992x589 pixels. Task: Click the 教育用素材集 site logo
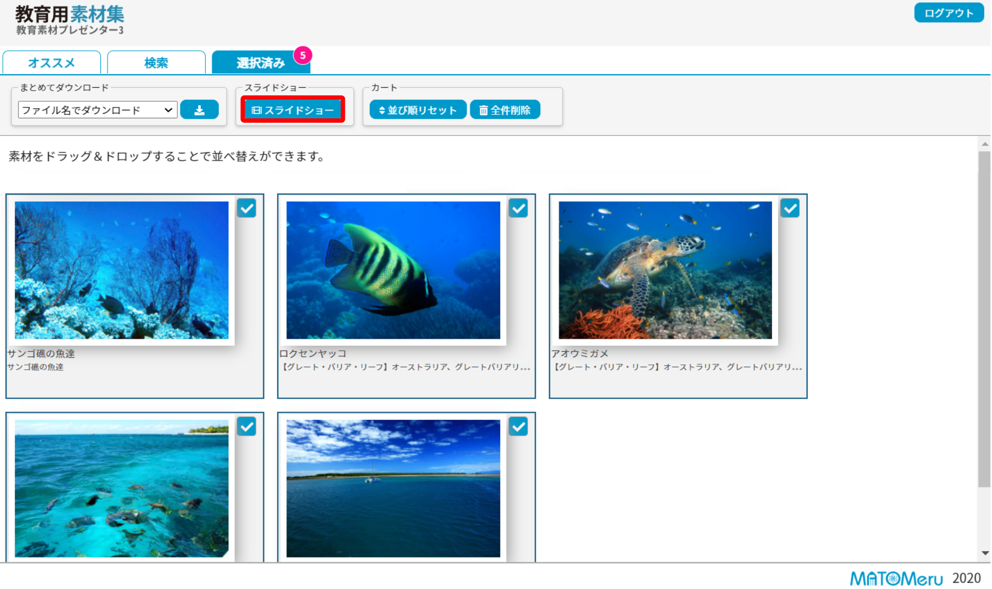pos(70,15)
